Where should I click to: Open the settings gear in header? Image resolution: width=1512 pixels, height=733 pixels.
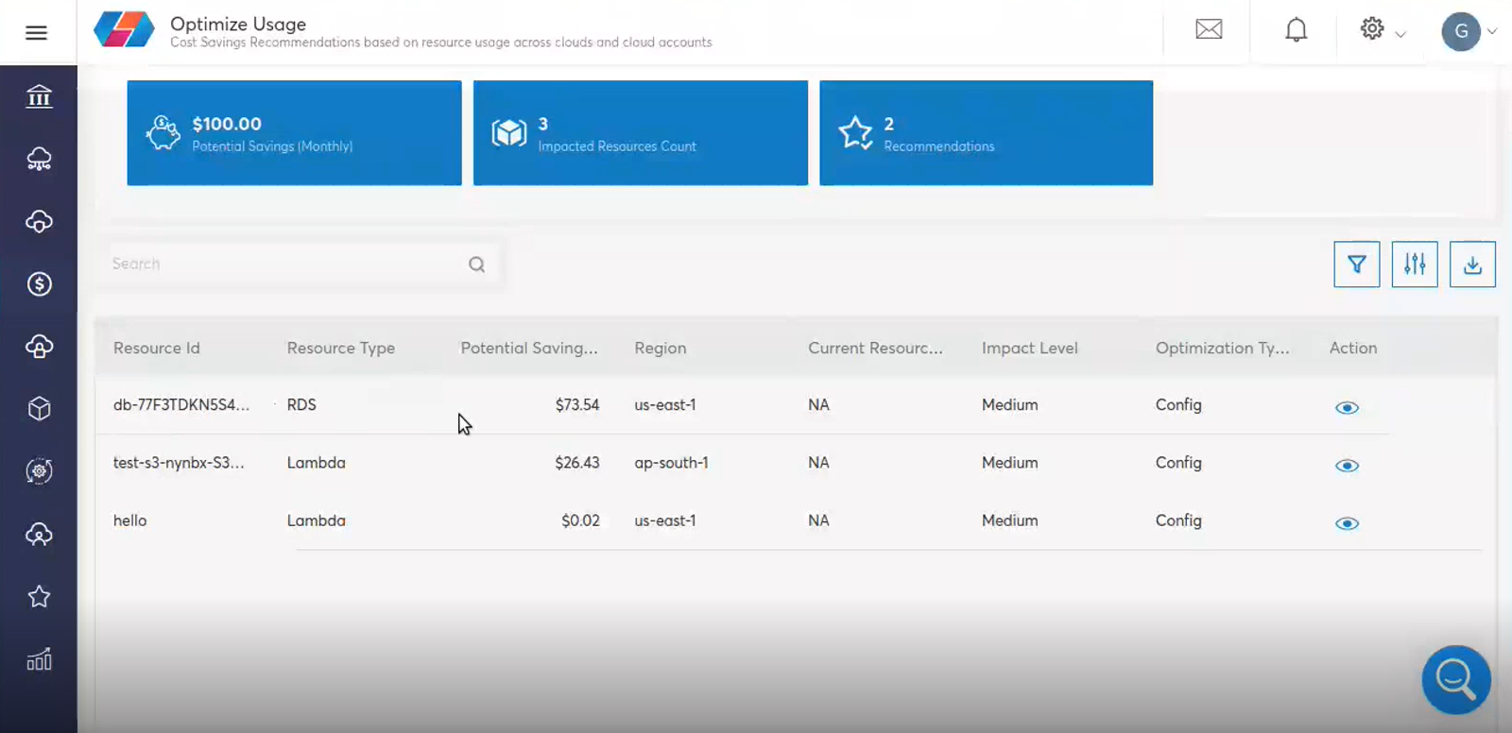point(1372,28)
